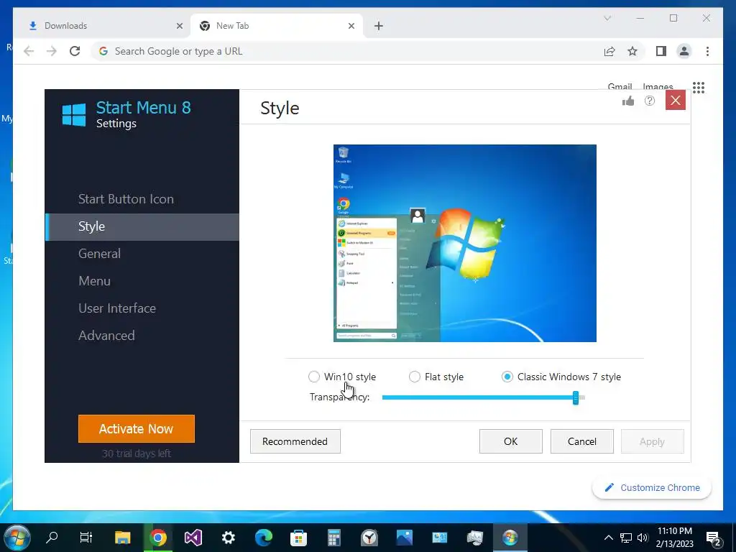This screenshot has width=736, height=552.
Task: Close the Downloads tab
Action: (x=179, y=26)
